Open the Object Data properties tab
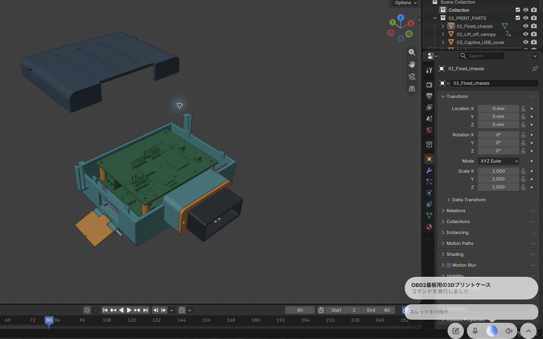Image resolution: width=543 pixels, height=339 pixels. point(429,216)
